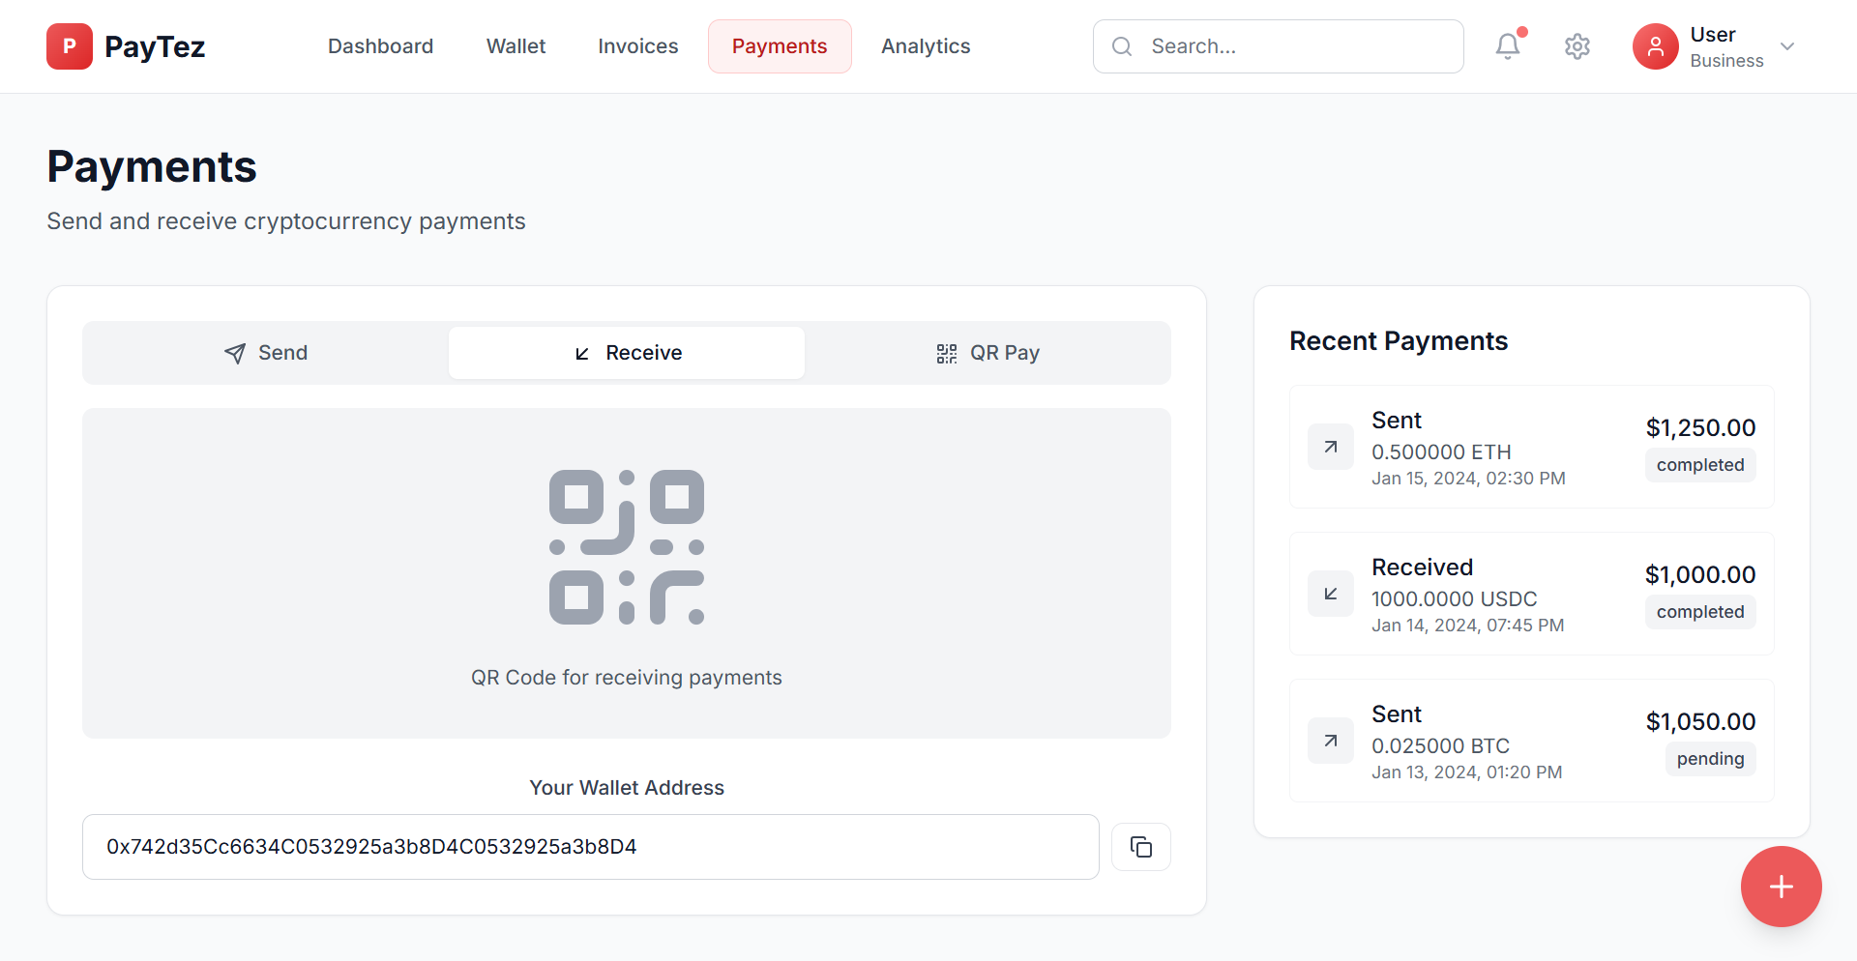The image size is (1857, 961).
Task: Open the Analytics page
Action: pos(926,46)
